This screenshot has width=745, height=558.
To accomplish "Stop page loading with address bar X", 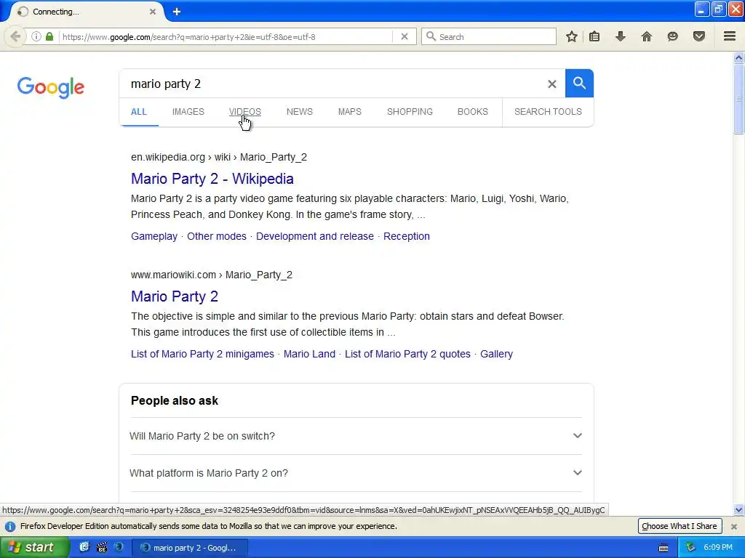I will pyautogui.click(x=405, y=36).
